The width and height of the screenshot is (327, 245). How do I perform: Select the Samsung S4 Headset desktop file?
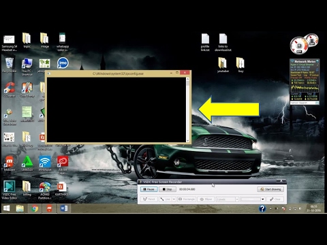pyautogui.click(x=10, y=43)
